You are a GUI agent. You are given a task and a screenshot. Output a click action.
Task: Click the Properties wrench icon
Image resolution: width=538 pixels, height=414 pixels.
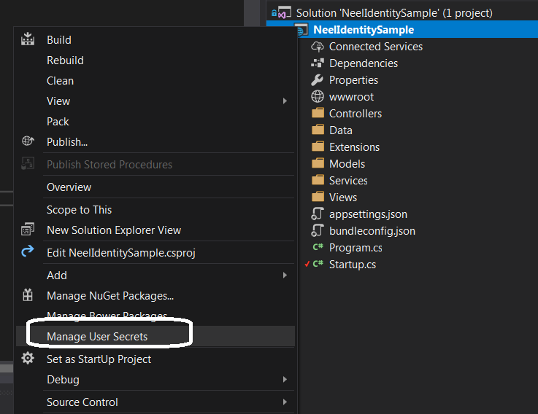pyautogui.click(x=318, y=80)
